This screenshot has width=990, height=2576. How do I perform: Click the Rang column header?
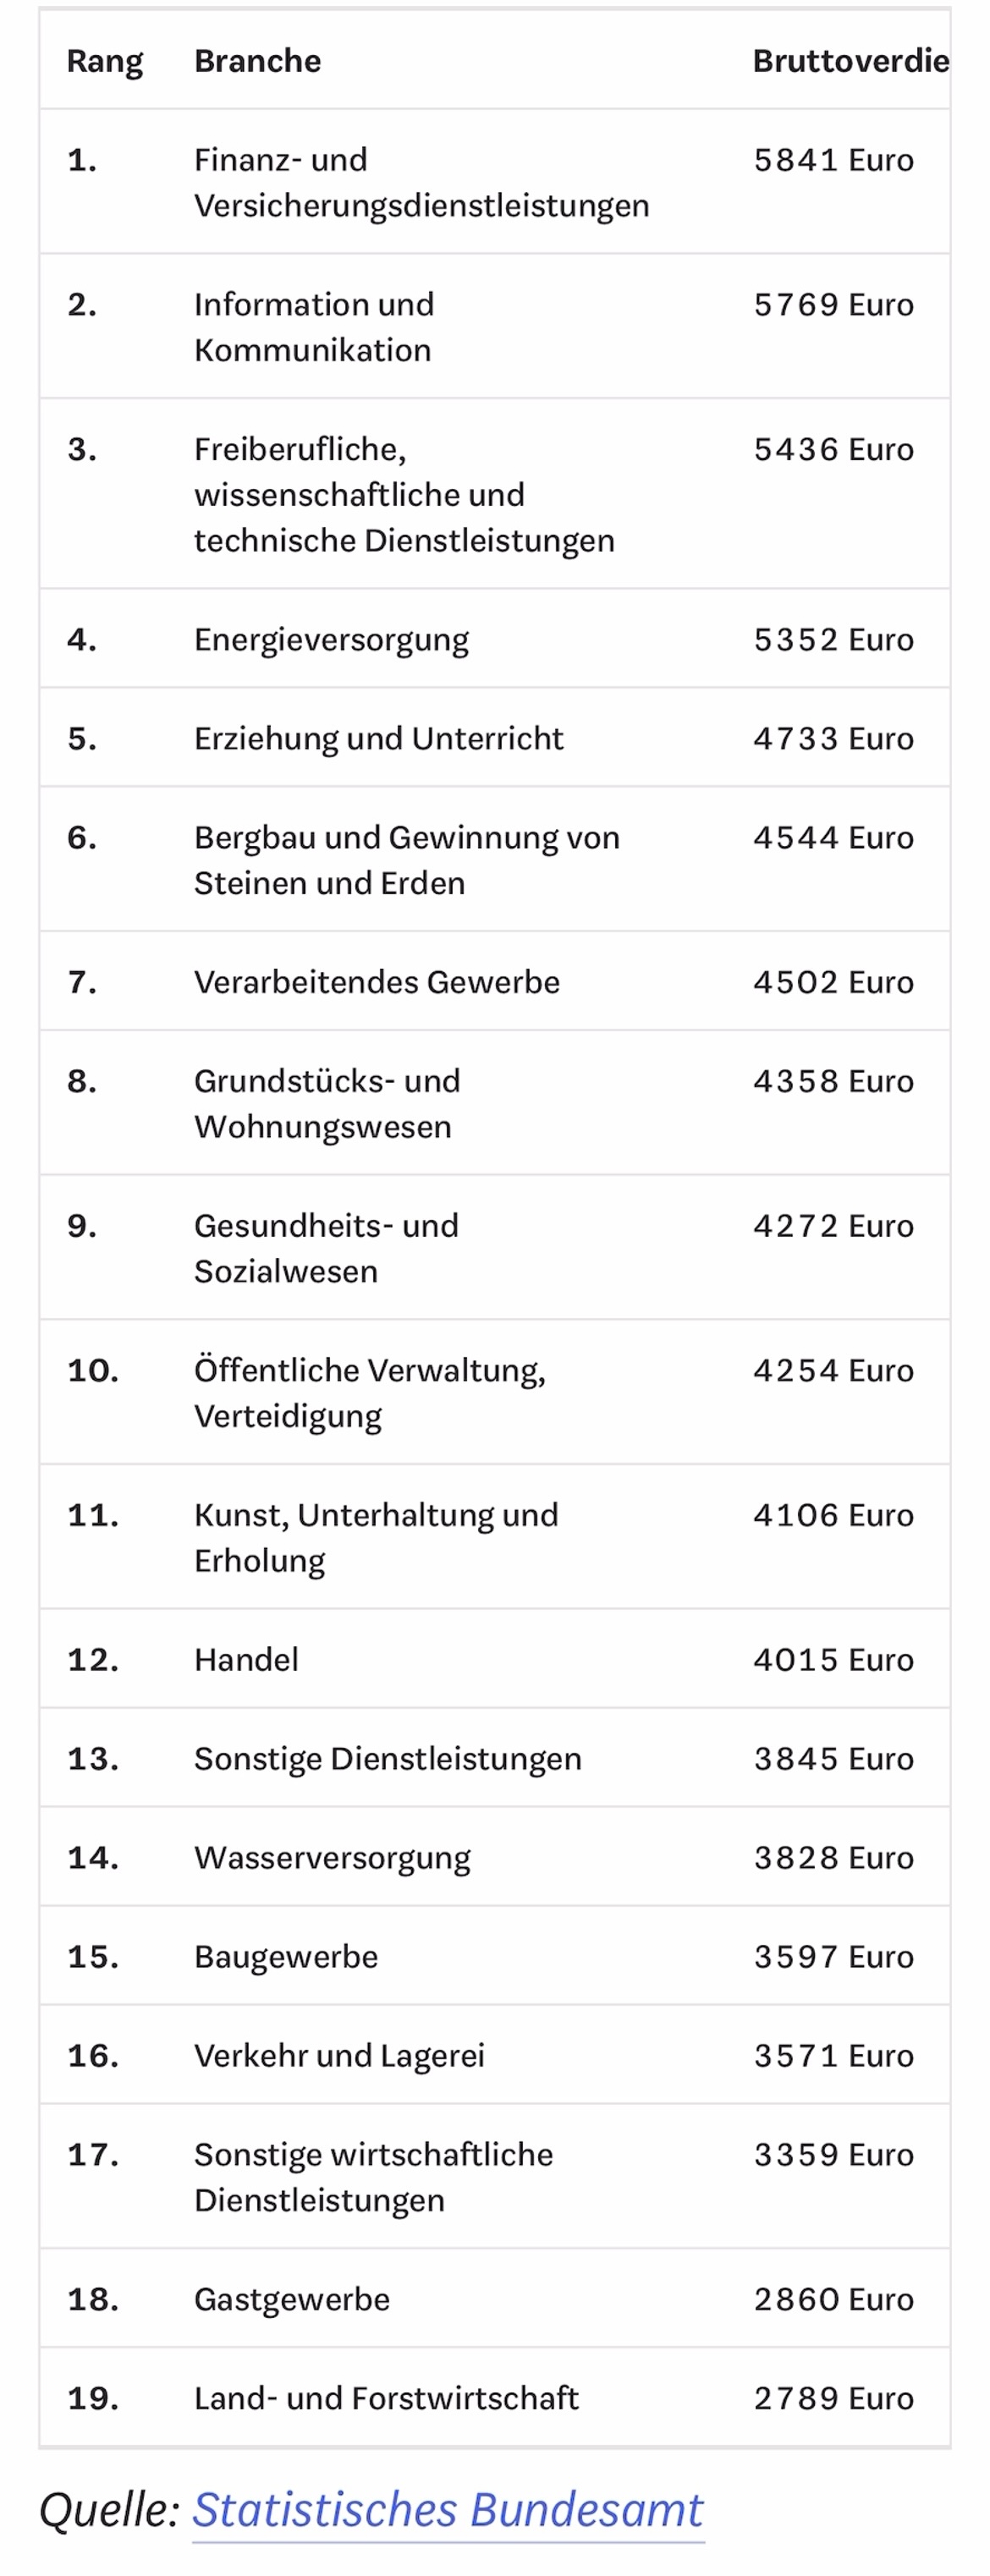[104, 61]
